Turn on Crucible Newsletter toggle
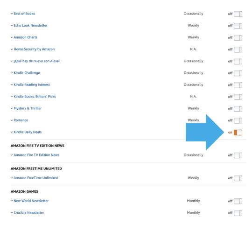Image resolution: width=252 pixels, height=225 pixels. coord(238,213)
